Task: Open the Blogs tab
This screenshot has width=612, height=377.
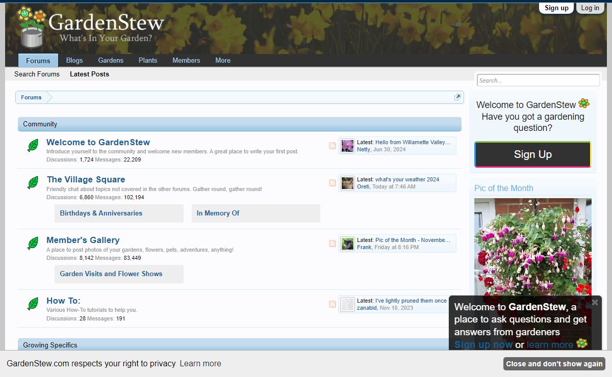Action: [x=74, y=60]
